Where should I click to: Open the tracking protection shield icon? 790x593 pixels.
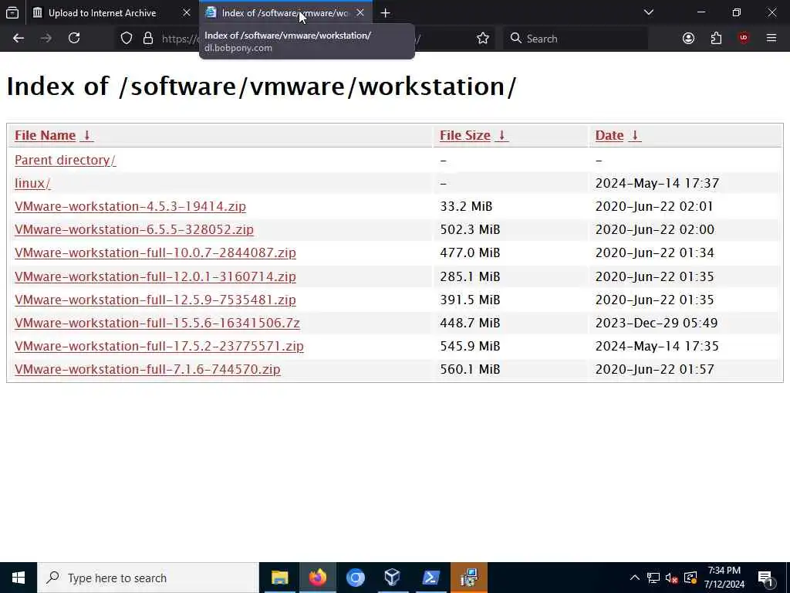click(127, 39)
